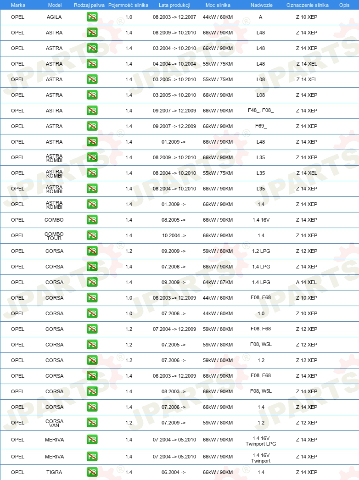This screenshot has height=480, width=359.
Task: Click 59kW / 80KM in CORSA VAN row
Action: tap(218, 423)
